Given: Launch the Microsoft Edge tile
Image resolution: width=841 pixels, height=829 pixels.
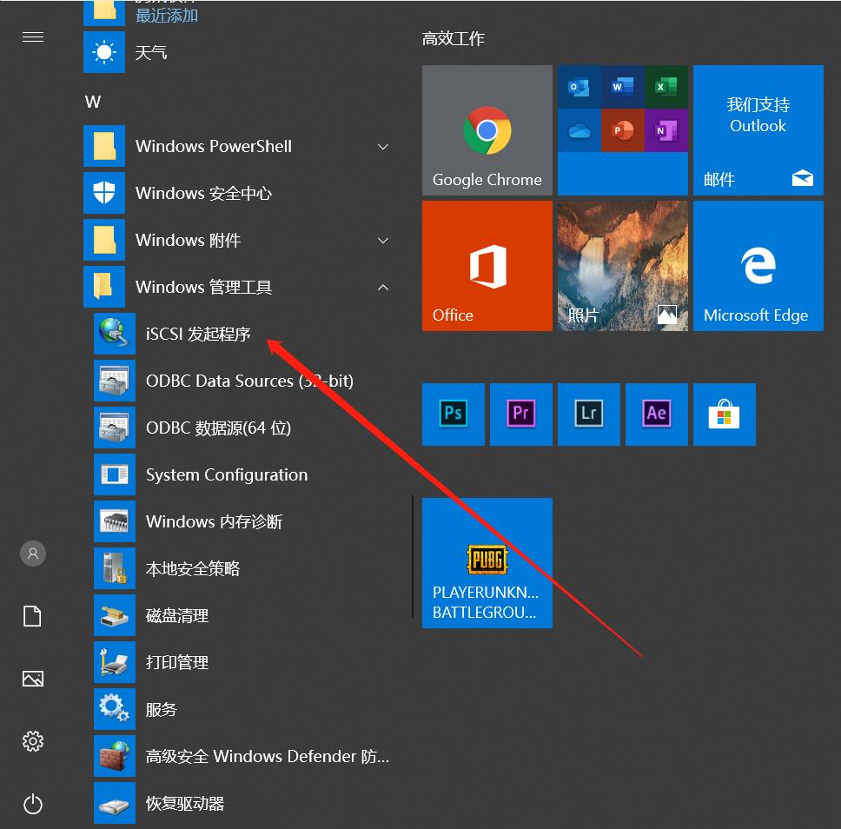Looking at the screenshot, I should pos(758,266).
